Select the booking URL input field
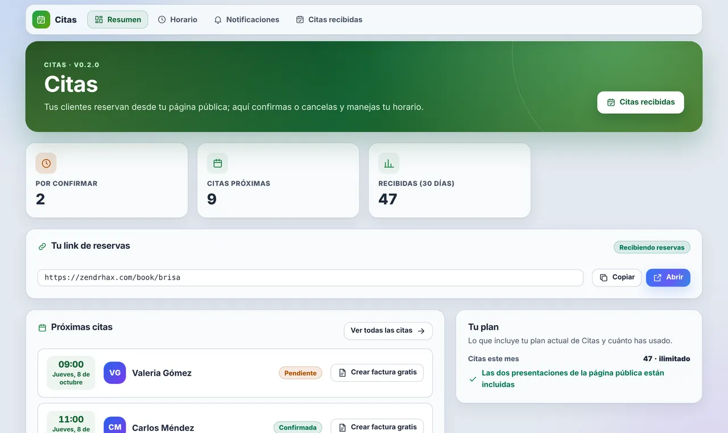 coord(311,278)
